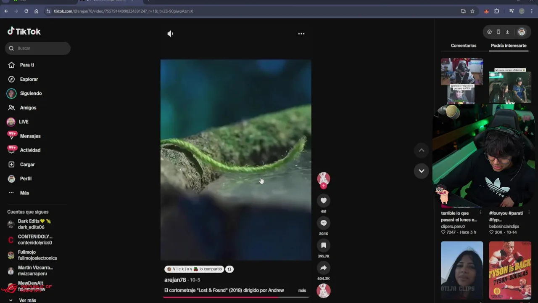Screen dimensions: 538x303
Task: Open the arejan78 username link
Action: (x=175, y=280)
